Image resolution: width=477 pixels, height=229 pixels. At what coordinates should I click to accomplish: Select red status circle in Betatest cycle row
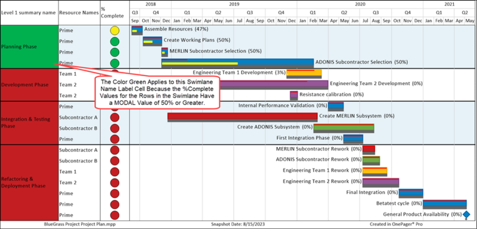[x=114, y=204]
